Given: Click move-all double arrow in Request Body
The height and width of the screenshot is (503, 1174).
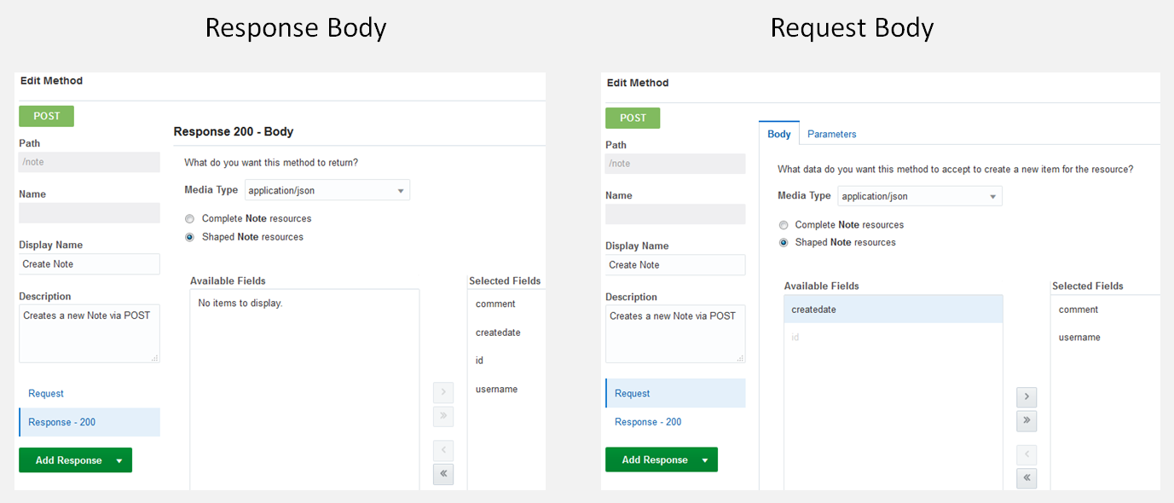Looking at the screenshot, I should point(1027,419).
